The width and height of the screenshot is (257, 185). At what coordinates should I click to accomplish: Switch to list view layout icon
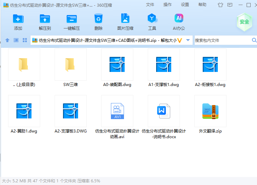[16, 40]
